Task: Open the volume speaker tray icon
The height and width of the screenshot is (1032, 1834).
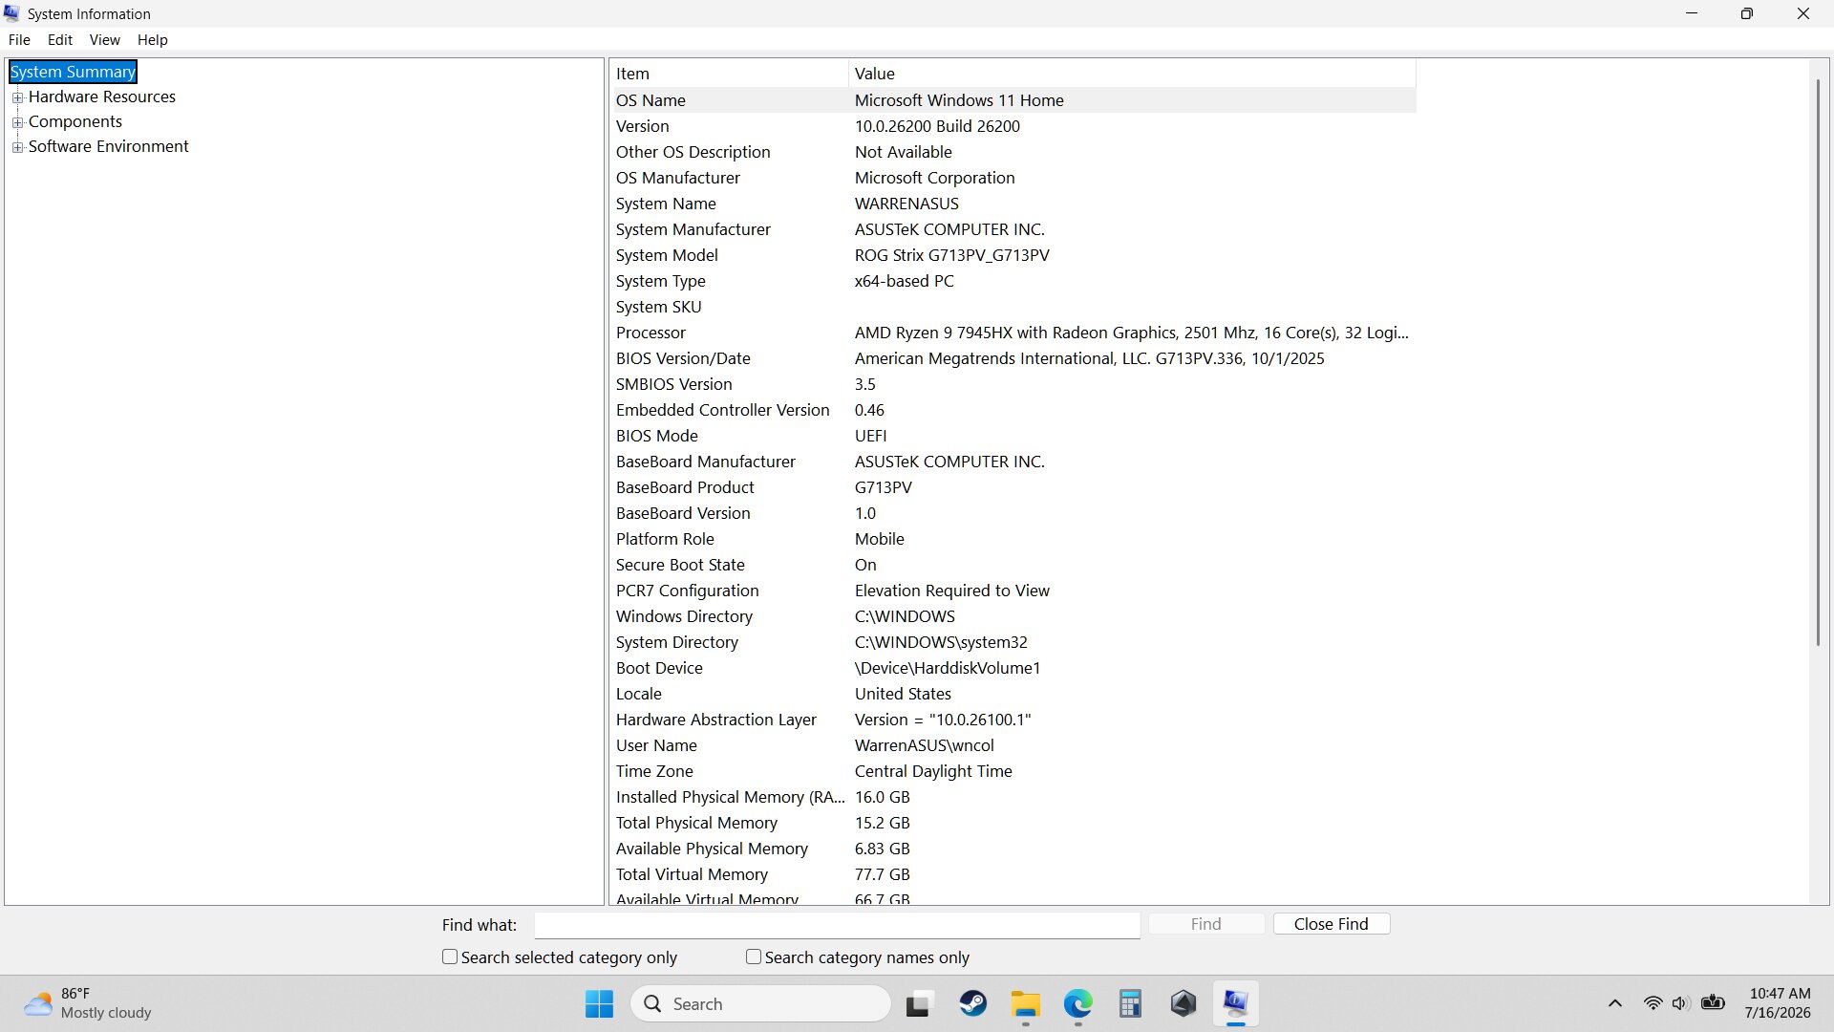Action: coord(1681,1003)
